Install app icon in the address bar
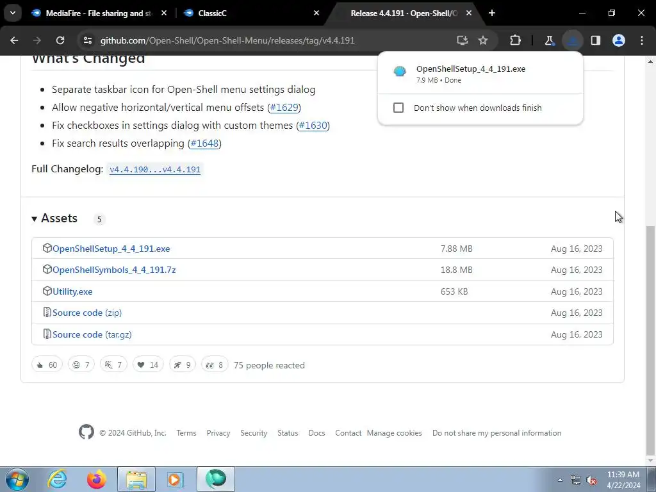This screenshot has height=492, width=656. tap(463, 40)
